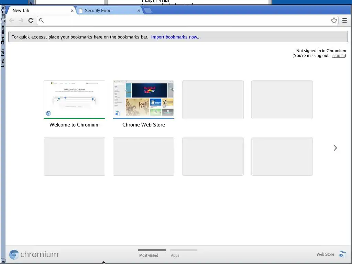Close the Security Error tab

point(139,11)
